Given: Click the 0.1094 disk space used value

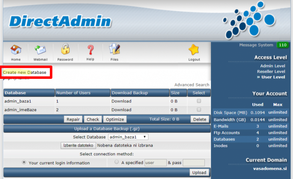Looking at the screenshot, I should click(258, 113).
